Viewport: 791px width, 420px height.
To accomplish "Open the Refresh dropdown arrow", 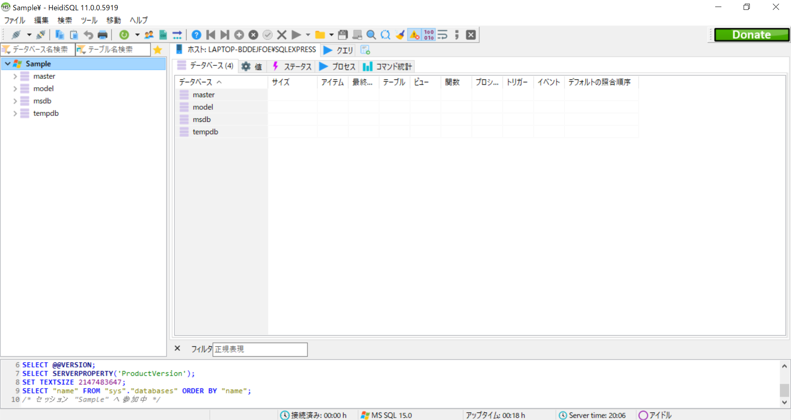I will coord(137,35).
